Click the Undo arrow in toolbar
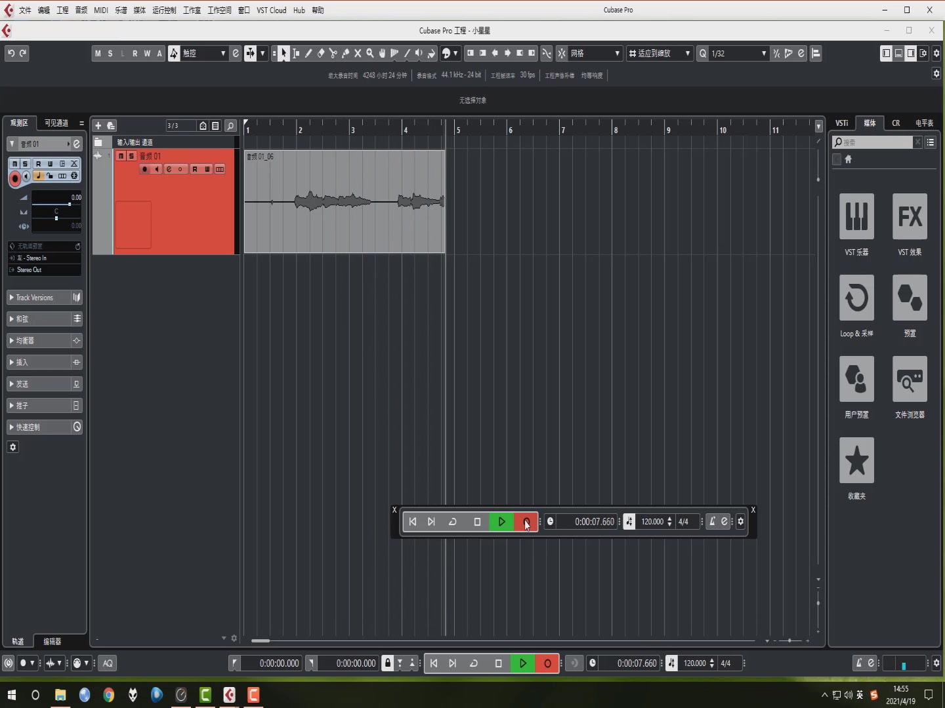The height and width of the screenshot is (708, 945). [10, 53]
